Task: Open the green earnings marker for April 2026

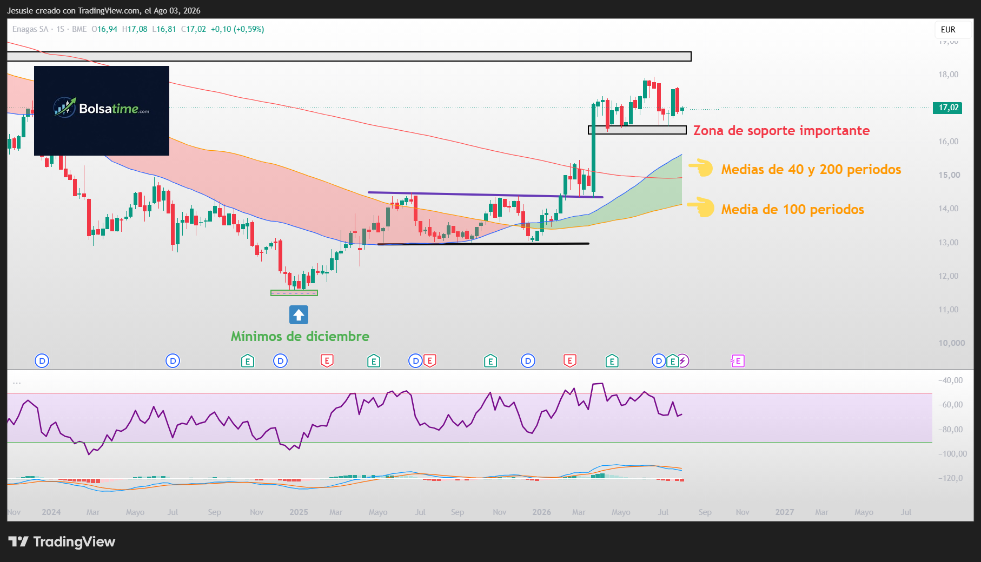Action: [612, 361]
